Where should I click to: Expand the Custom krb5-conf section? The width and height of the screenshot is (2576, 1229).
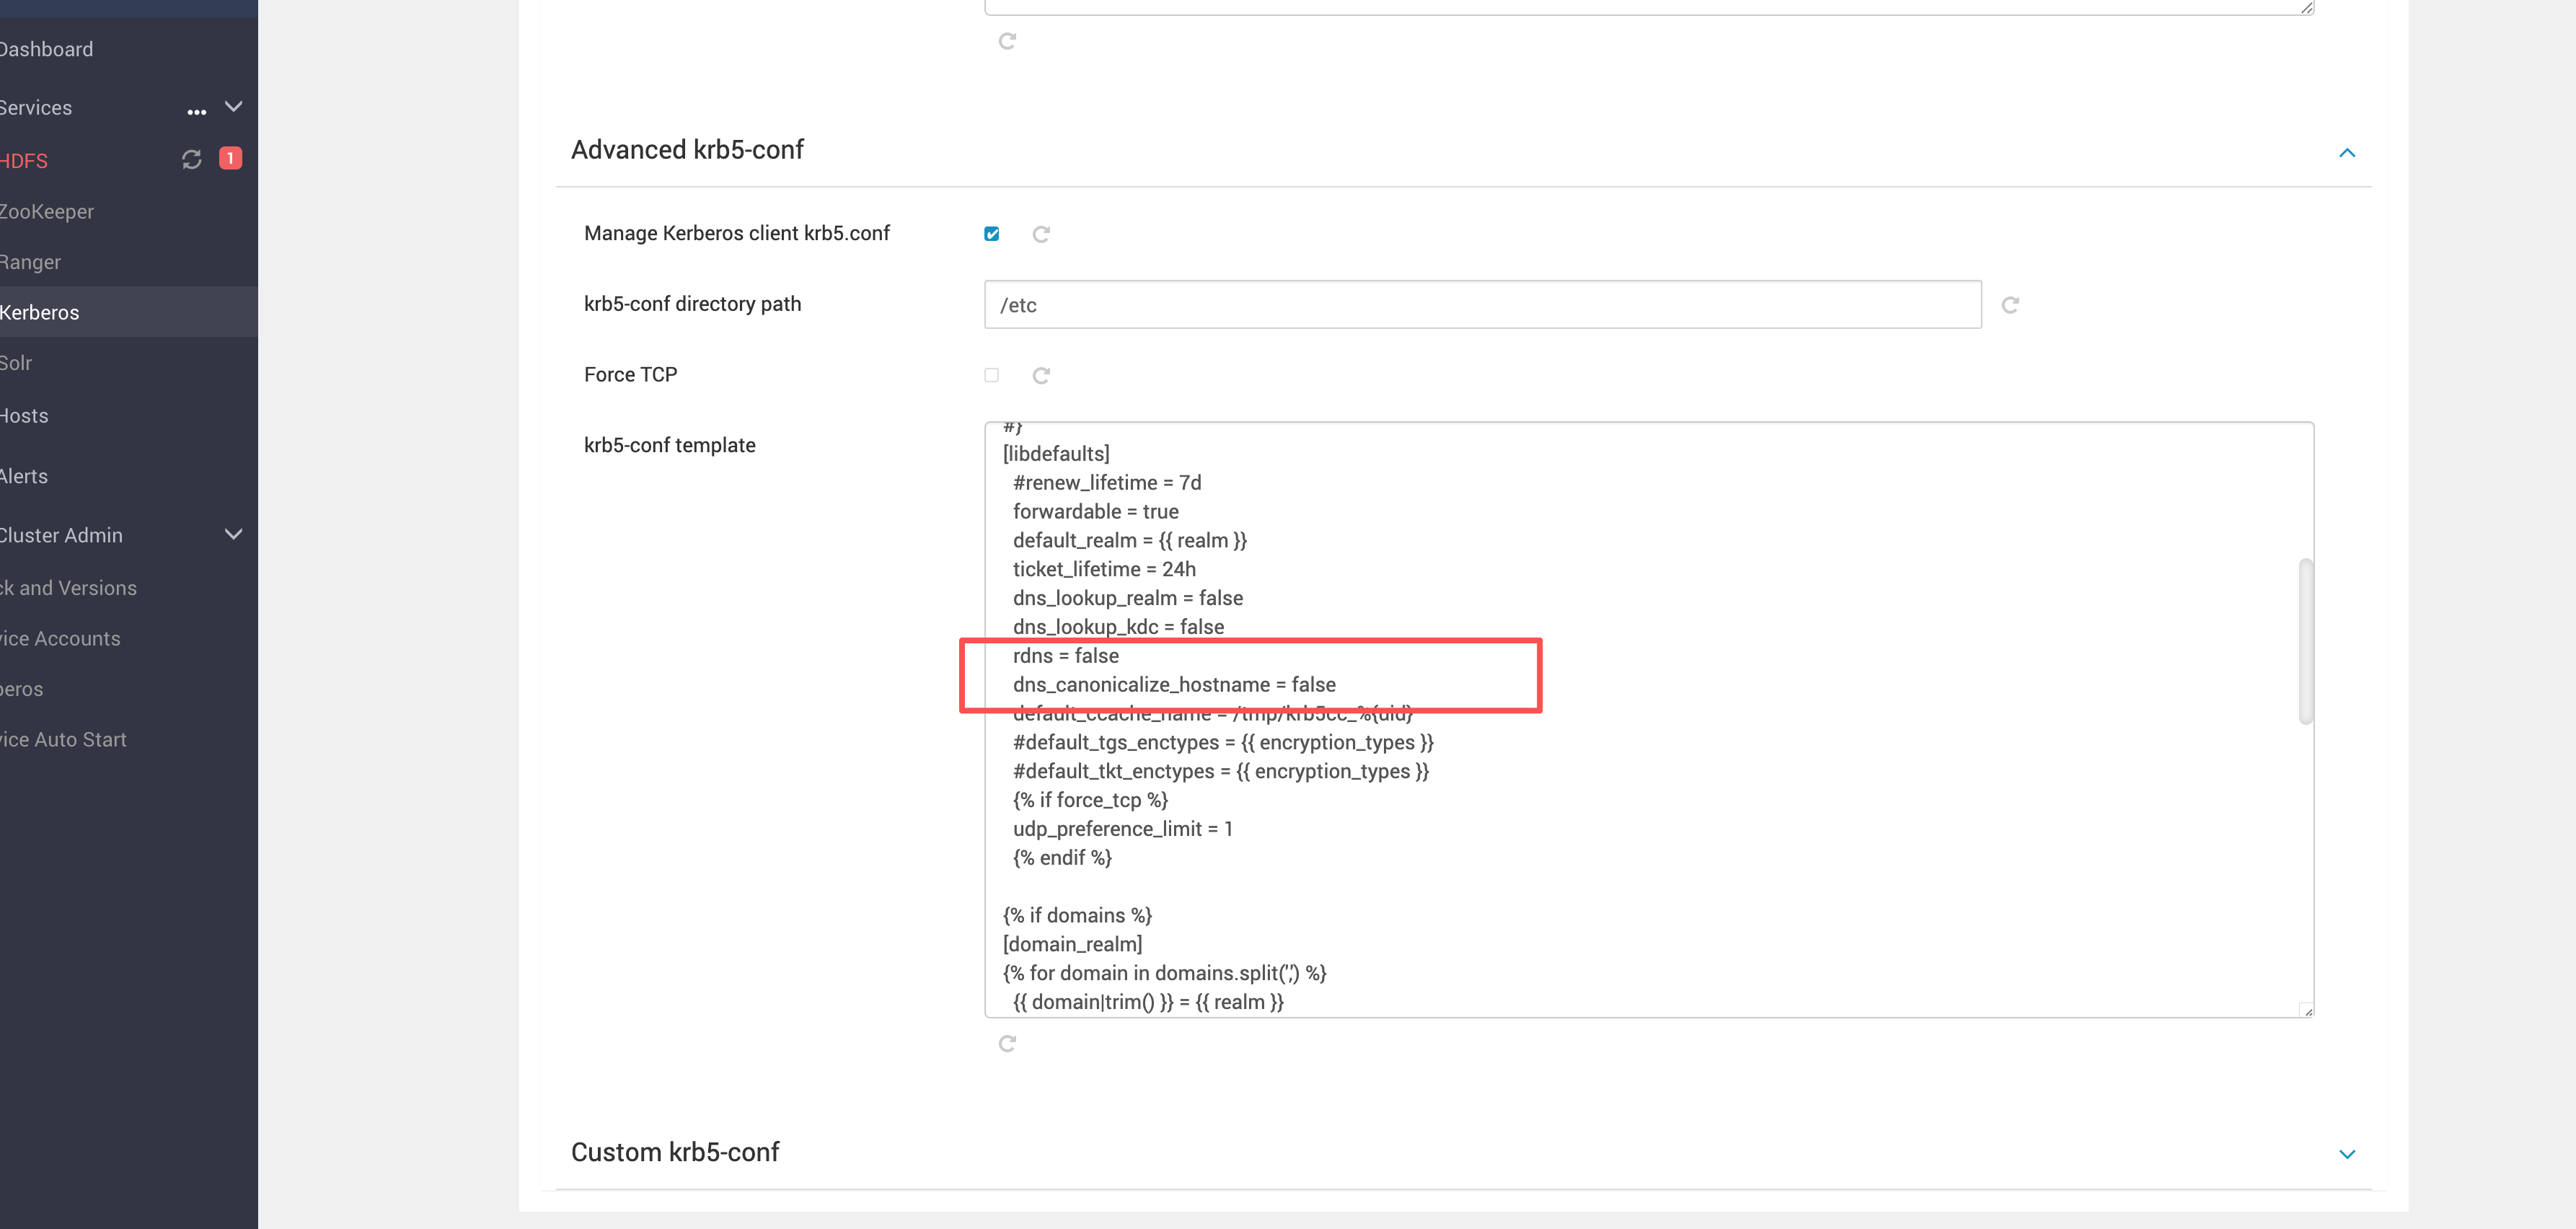[x=2346, y=1154]
